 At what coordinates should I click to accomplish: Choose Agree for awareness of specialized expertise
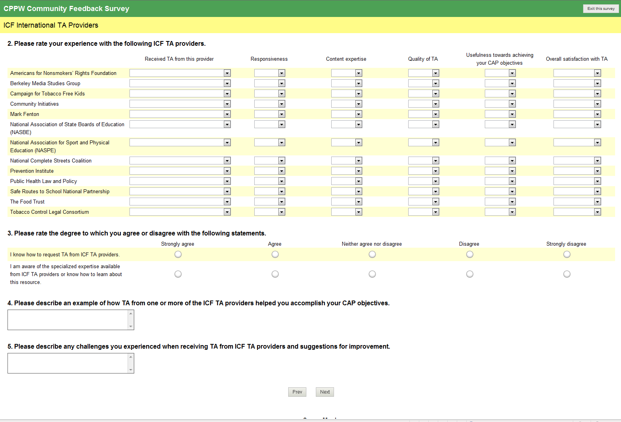[275, 274]
